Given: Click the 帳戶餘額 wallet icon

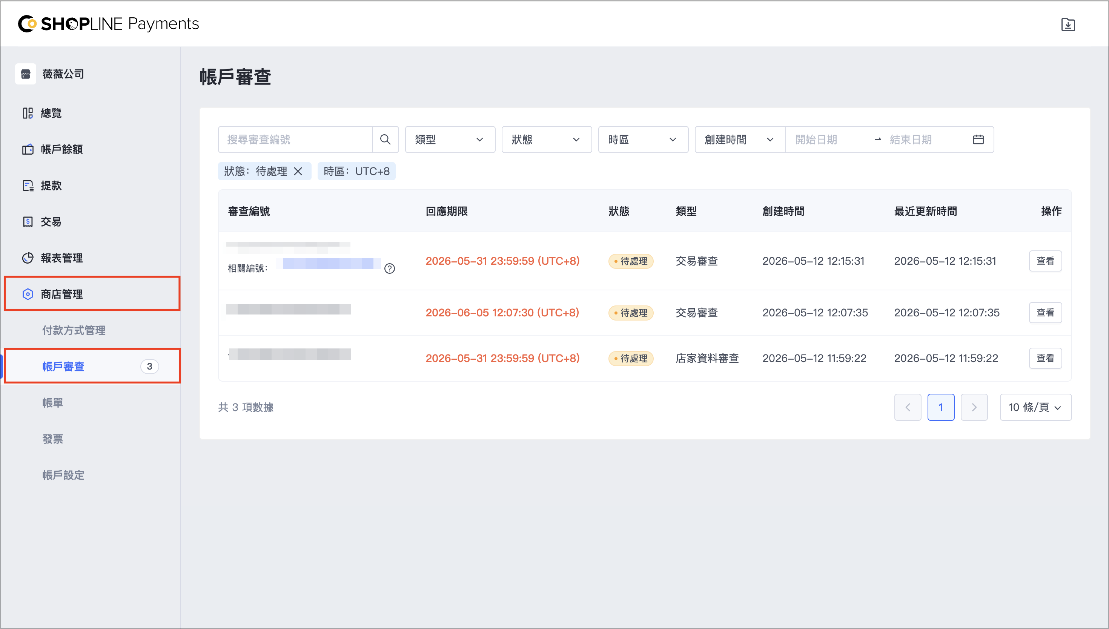Looking at the screenshot, I should [28, 149].
